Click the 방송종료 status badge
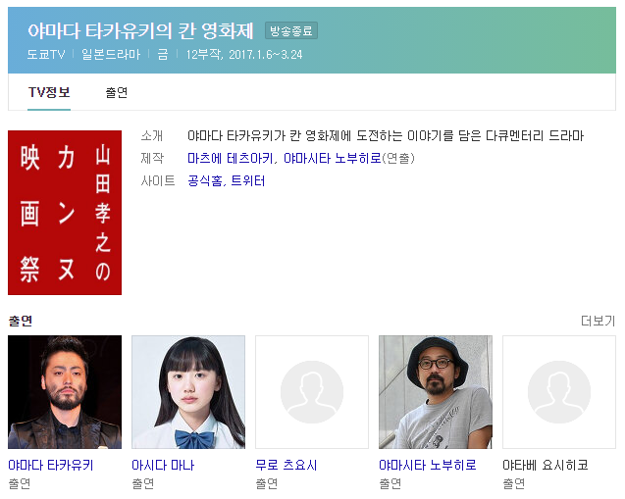The width and height of the screenshot is (625, 499). [291, 30]
